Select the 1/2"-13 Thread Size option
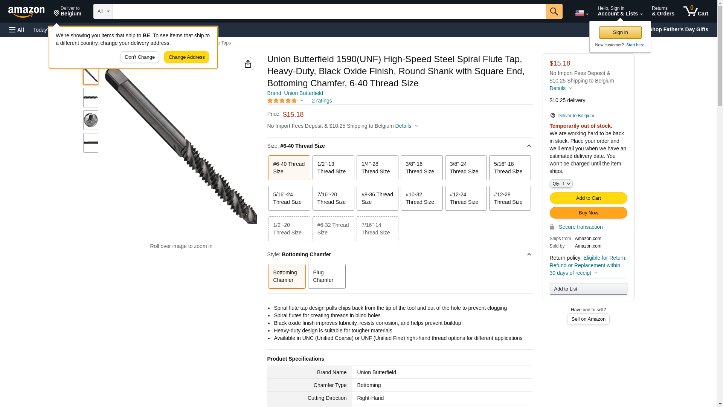Screen dimensions: 723x407 (333, 168)
